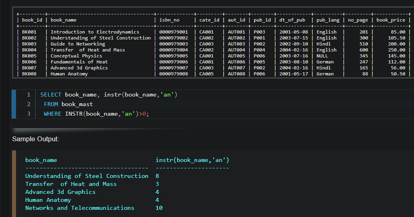The image size is (414, 217).
Task: Click output row 'Human Anatomy'
Action: [48, 200]
